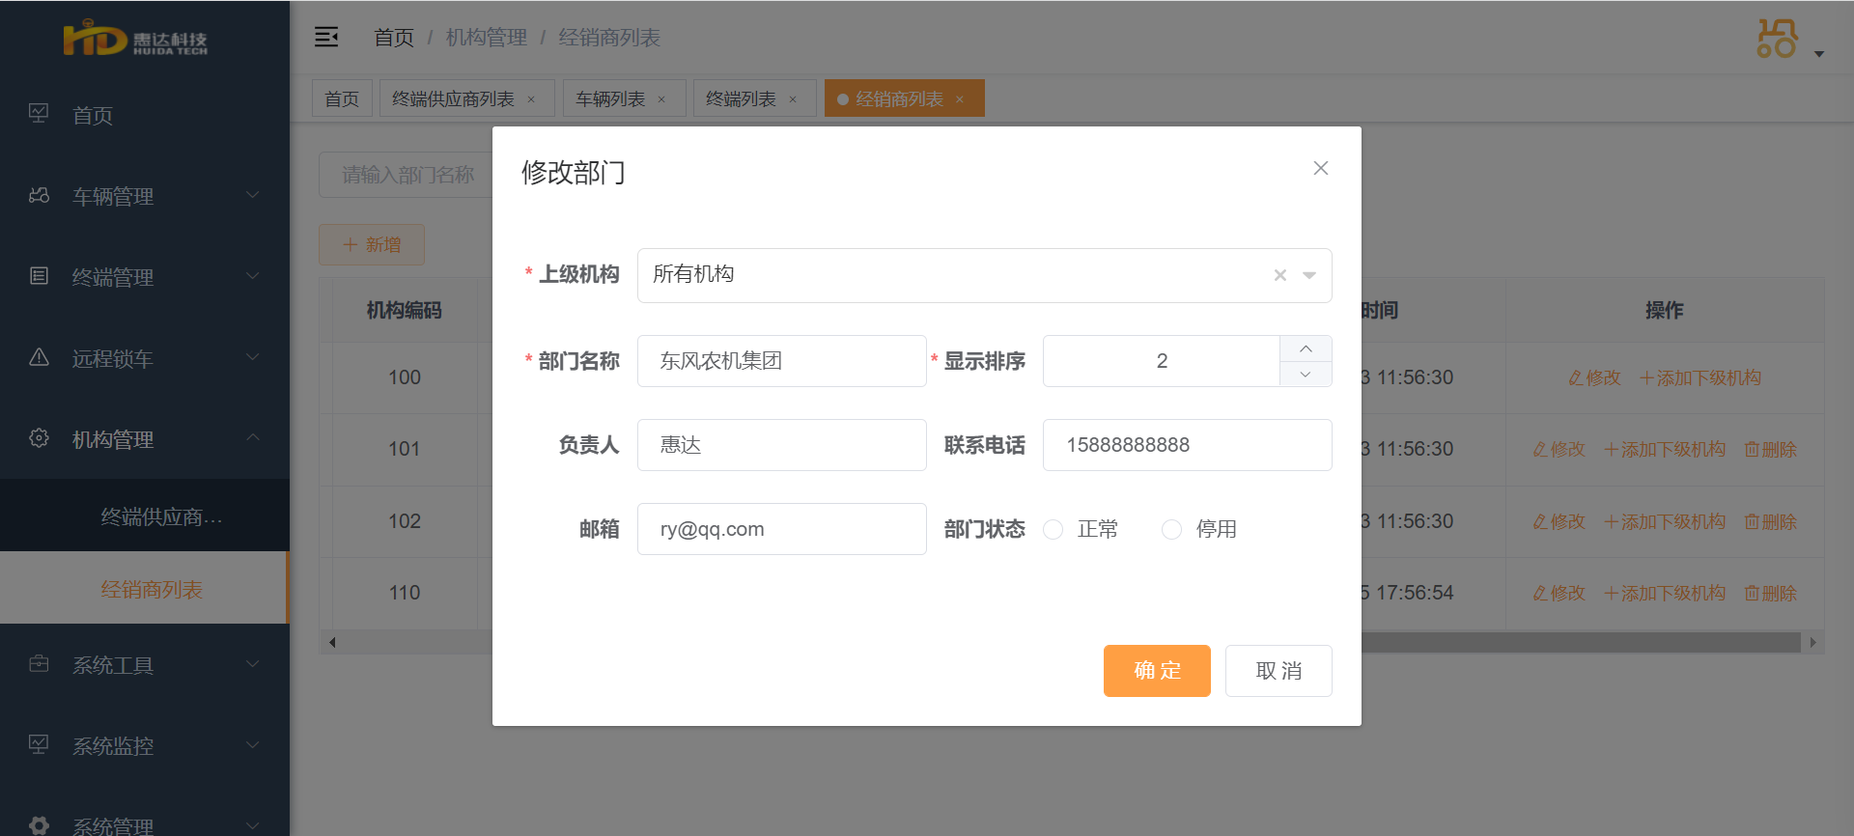
Task: Open the 上级机构 dropdown arrow
Action: tap(1309, 275)
